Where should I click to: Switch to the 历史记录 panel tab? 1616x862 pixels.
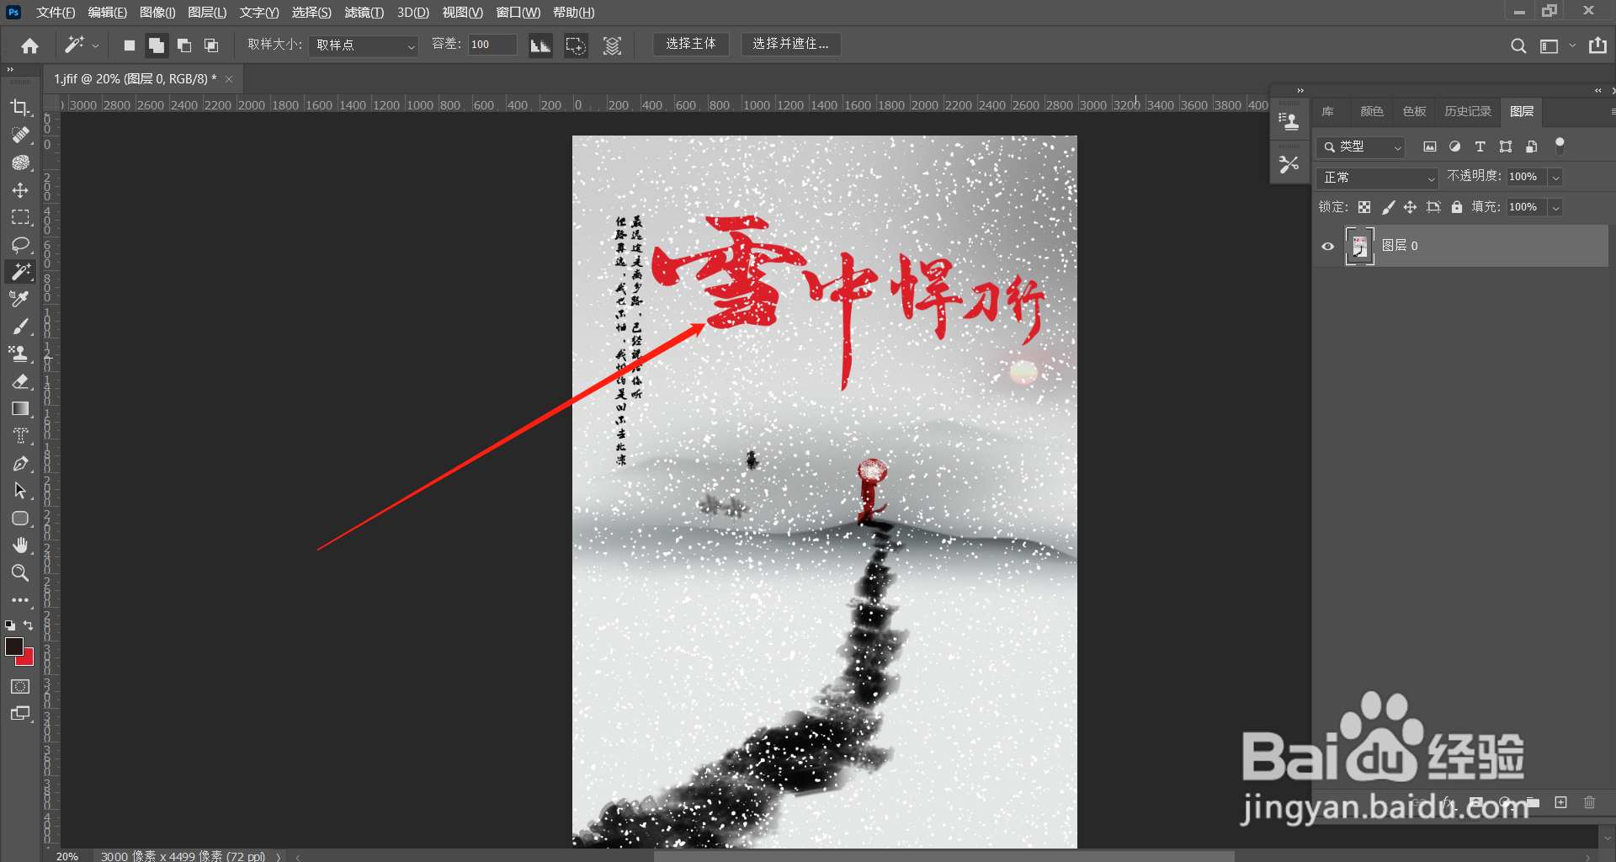[x=1467, y=111]
